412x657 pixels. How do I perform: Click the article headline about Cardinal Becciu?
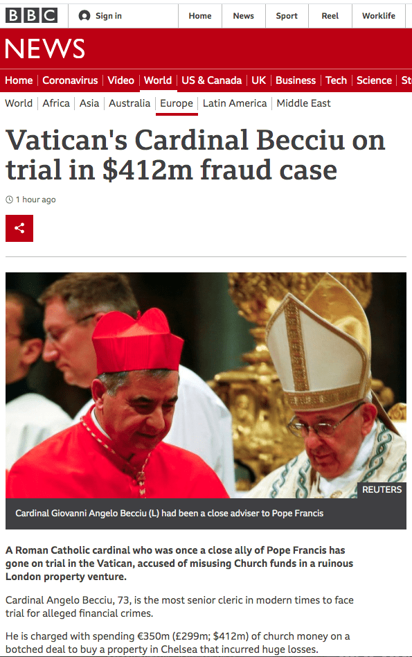[x=195, y=155]
